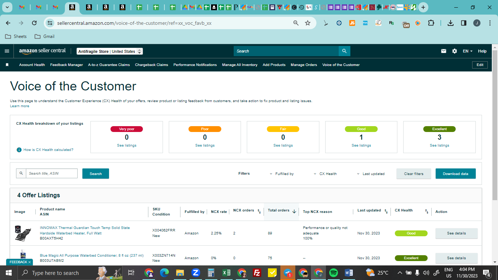The height and width of the screenshot is (280, 498).
Task: Sort the NCX orders column
Action: coord(259,211)
